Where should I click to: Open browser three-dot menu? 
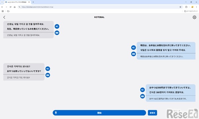pyautogui.click(x=196, y=7)
